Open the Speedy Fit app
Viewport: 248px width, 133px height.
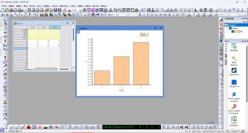[x=234, y=72]
